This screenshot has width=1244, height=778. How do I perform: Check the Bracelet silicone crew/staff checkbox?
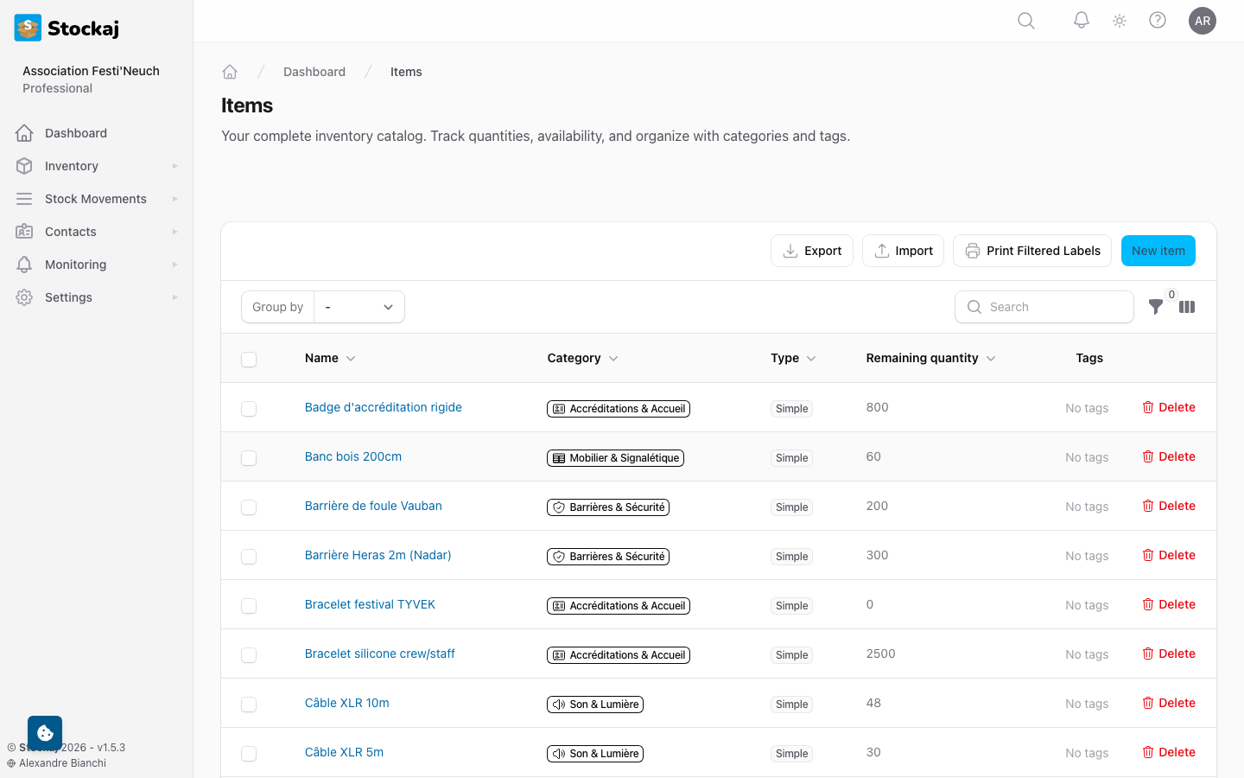pos(249,655)
